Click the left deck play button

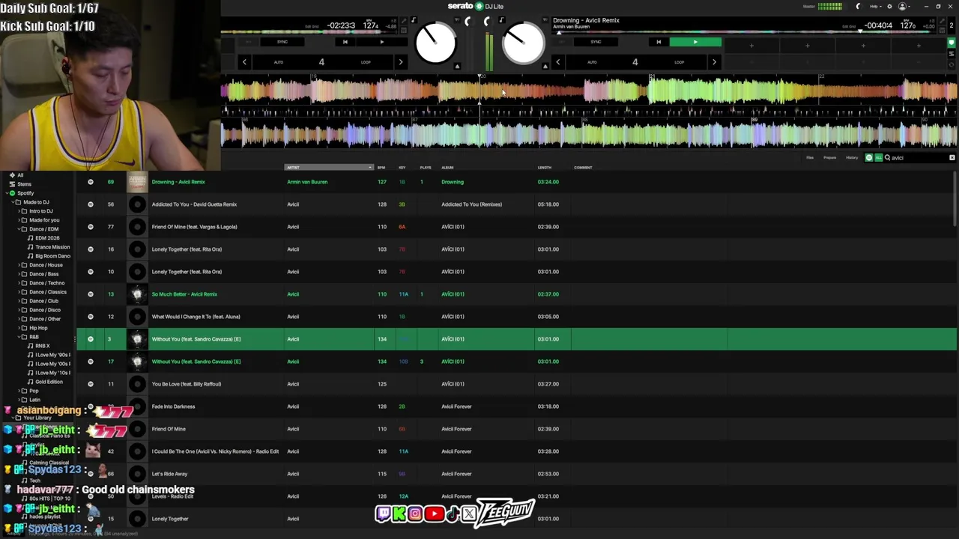pos(381,42)
